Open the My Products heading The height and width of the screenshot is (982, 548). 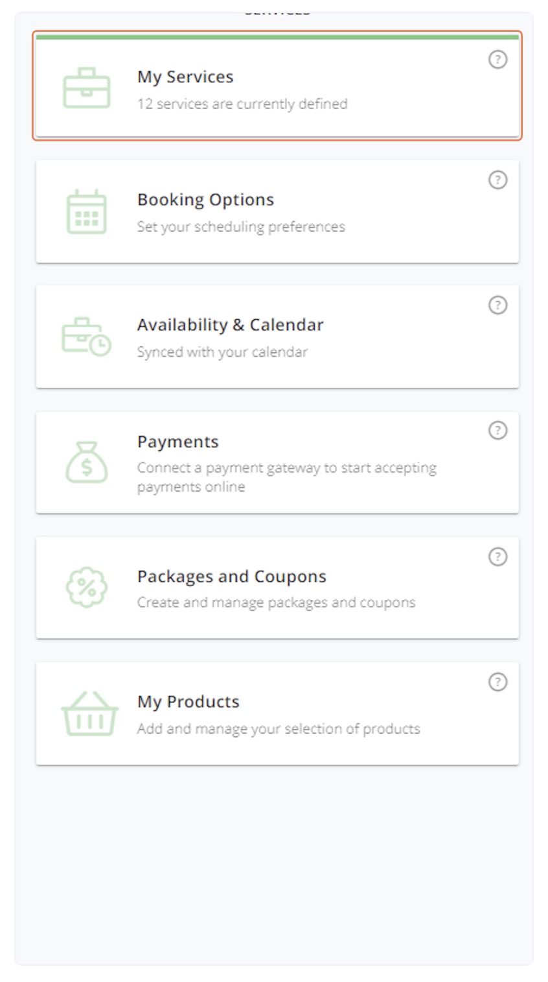[188, 702]
